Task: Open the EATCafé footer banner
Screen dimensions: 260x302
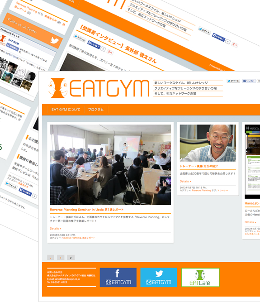Action: coord(200,278)
